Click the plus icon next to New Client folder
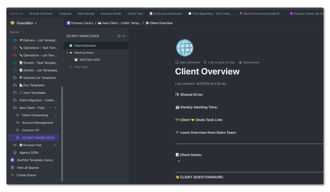Image resolution: width=330 pixels, height=192 pixels. (x=55, y=108)
